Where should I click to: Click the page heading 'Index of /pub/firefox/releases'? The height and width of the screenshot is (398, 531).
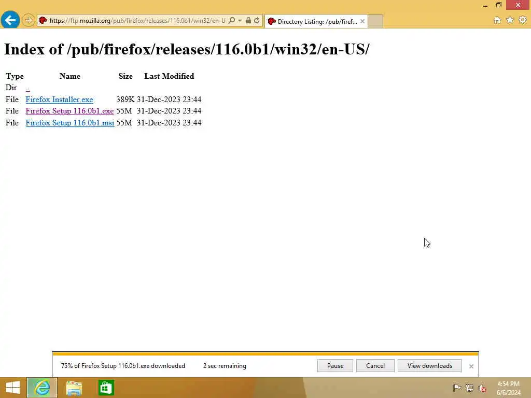[187, 49]
